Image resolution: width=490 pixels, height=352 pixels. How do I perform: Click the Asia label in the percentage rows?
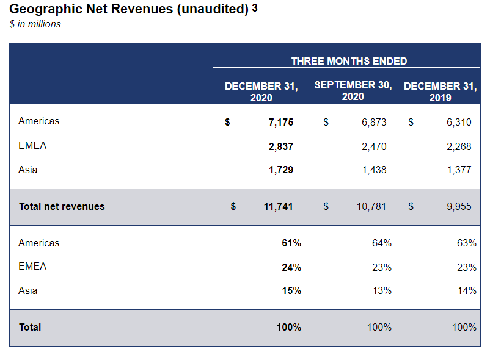[28, 290]
